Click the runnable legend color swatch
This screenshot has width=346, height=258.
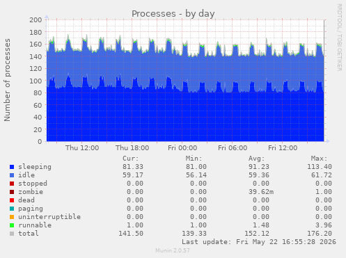click(x=12, y=225)
